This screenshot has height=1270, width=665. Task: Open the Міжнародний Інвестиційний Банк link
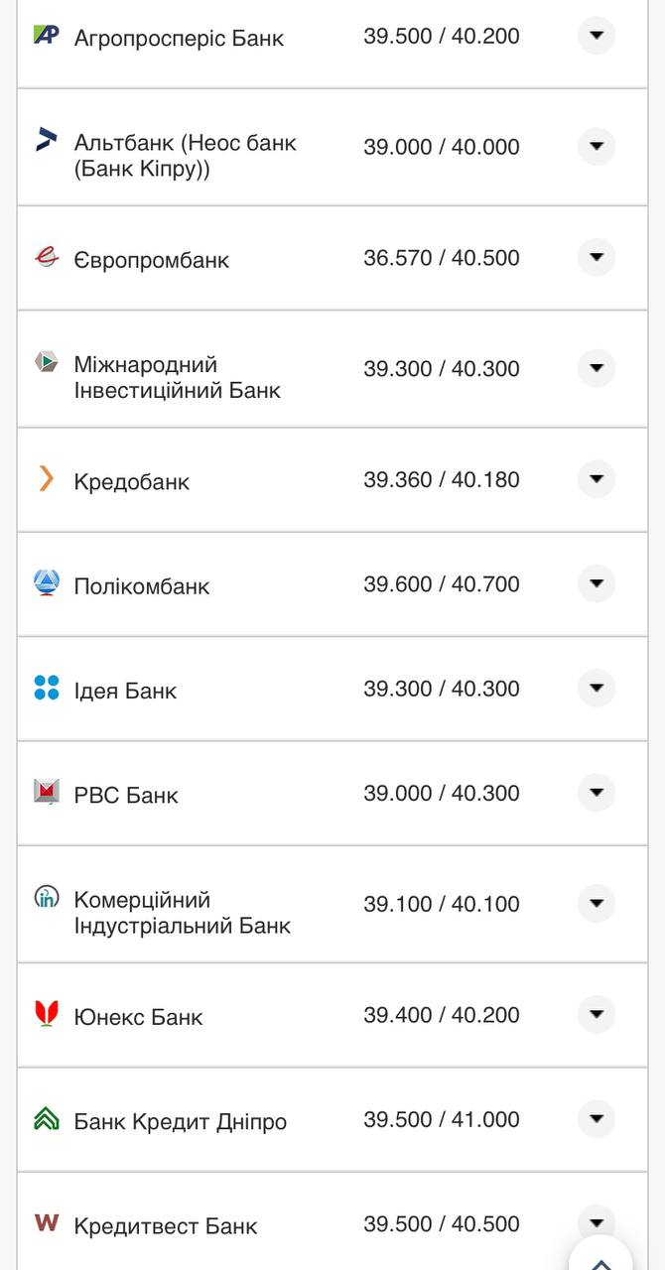click(x=177, y=378)
